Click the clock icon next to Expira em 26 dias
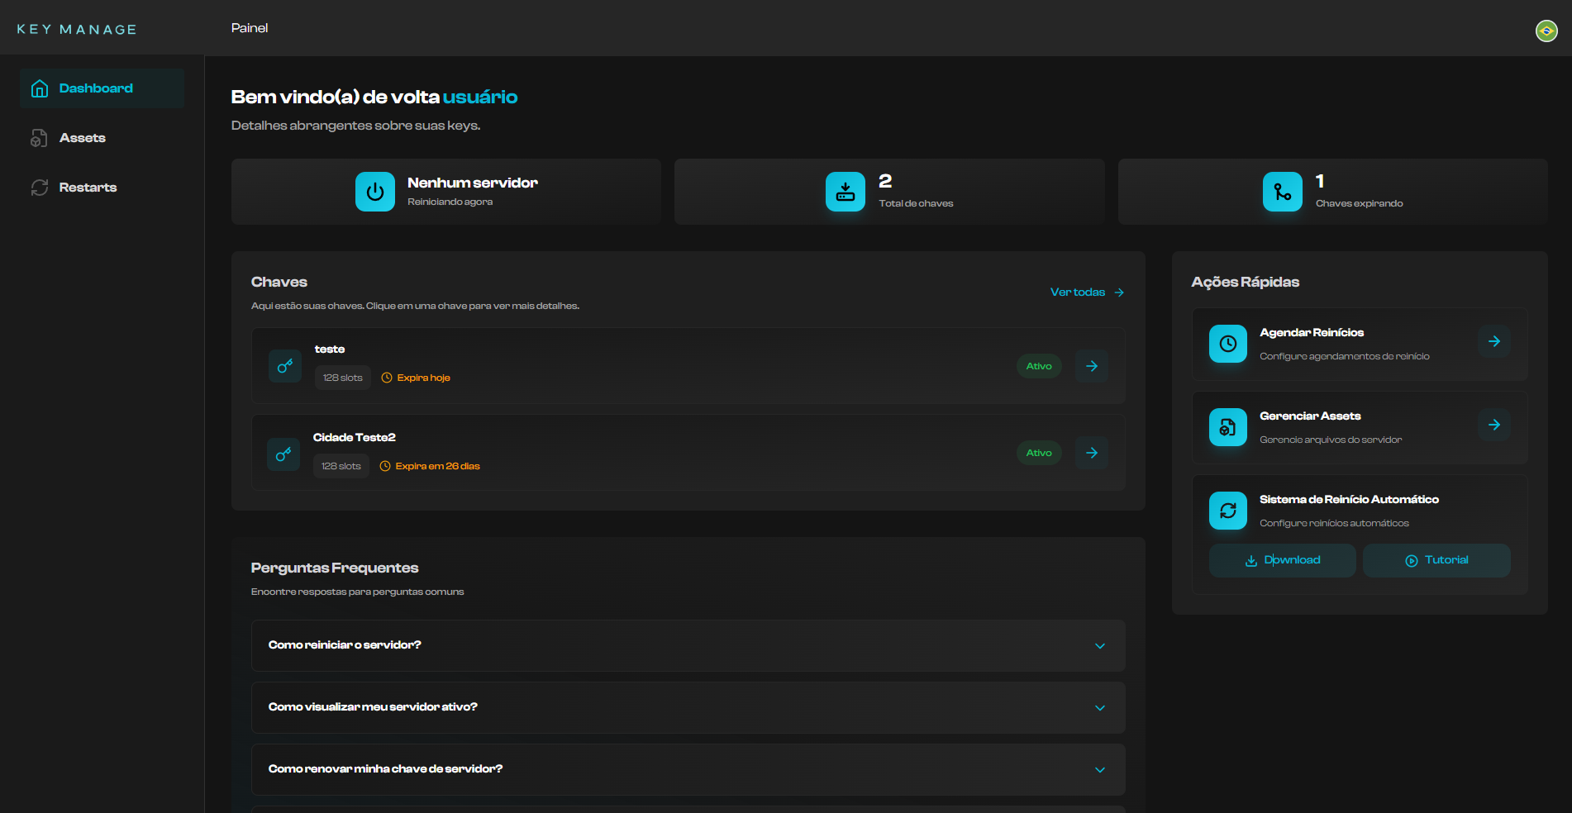Viewport: 1572px width, 813px height. coord(384,466)
